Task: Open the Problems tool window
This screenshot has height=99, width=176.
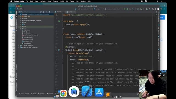Action: pyautogui.click(x=41, y=94)
